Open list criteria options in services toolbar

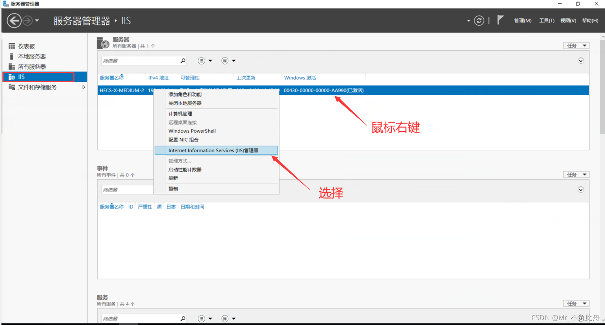[x=201, y=319]
